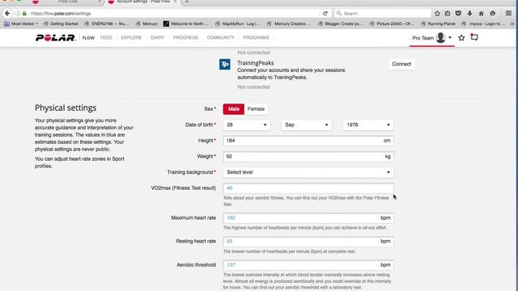
Task: Click the VO2max Fitness Test result field
Action: click(308, 188)
